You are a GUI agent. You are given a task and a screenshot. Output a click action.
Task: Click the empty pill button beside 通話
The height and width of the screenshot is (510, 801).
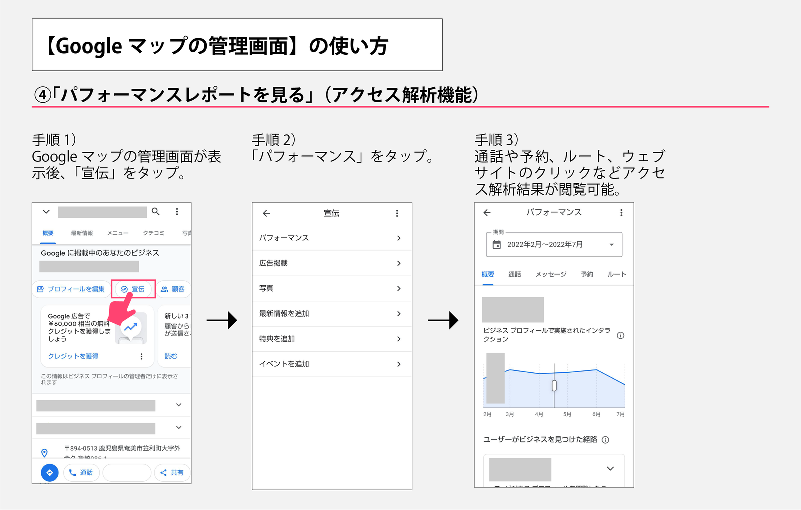(127, 472)
